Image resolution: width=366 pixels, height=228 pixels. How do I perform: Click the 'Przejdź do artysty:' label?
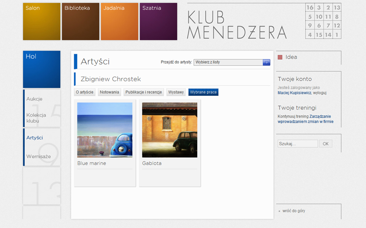[176, 62]
